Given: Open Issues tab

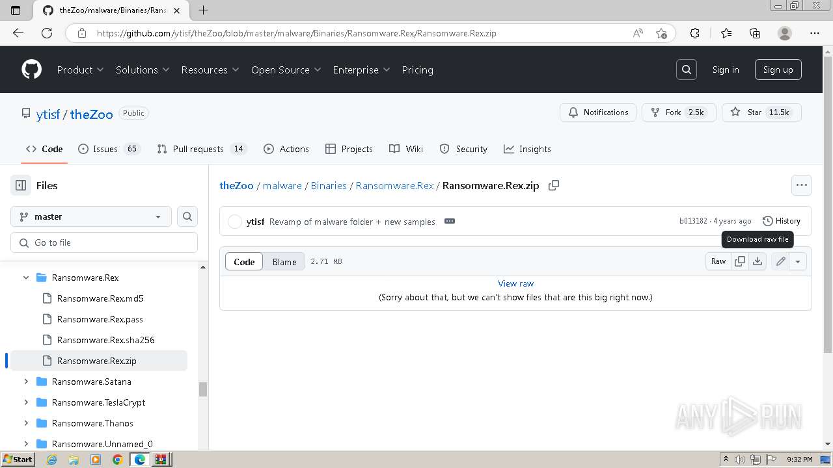Looking at the screenshot, I should click(109, 149).
